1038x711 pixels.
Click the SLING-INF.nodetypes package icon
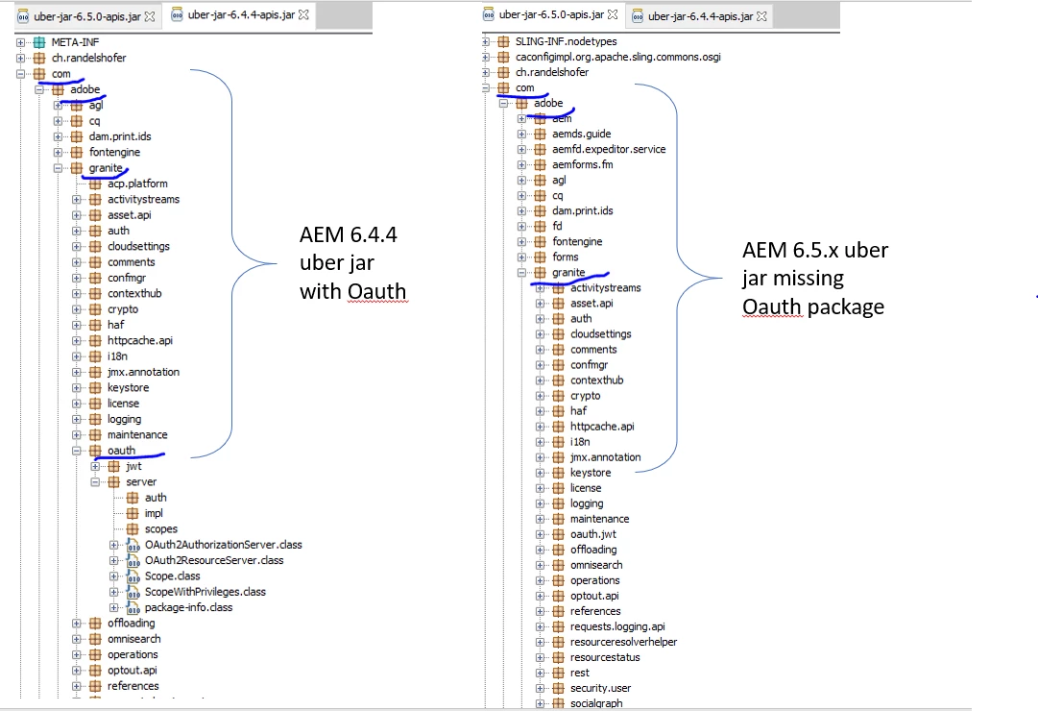pos(503,41)
